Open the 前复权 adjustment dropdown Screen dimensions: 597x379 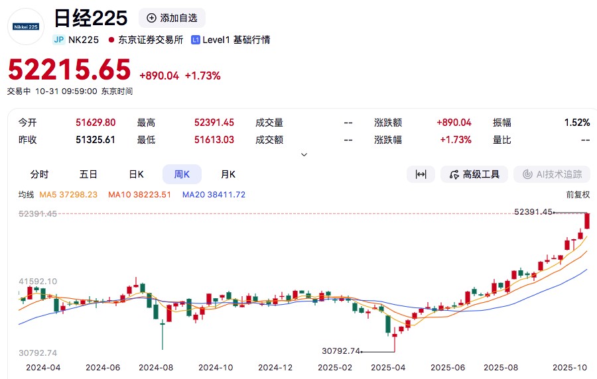577,195
